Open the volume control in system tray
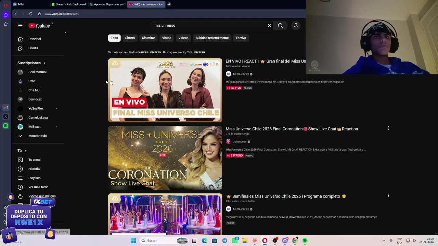This screenshot has width=438, height=246. [x=414, y=241]
